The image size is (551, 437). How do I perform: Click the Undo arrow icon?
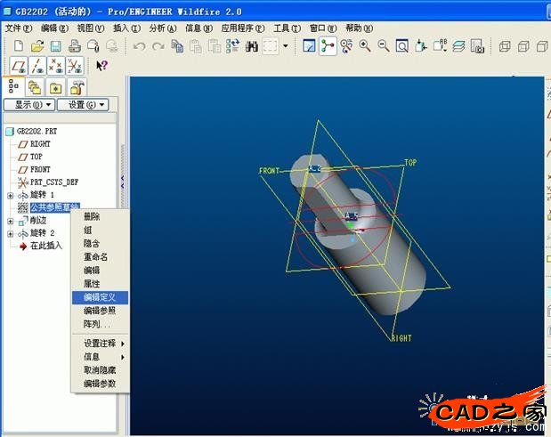pyautogui.click(x=139, y=45)
